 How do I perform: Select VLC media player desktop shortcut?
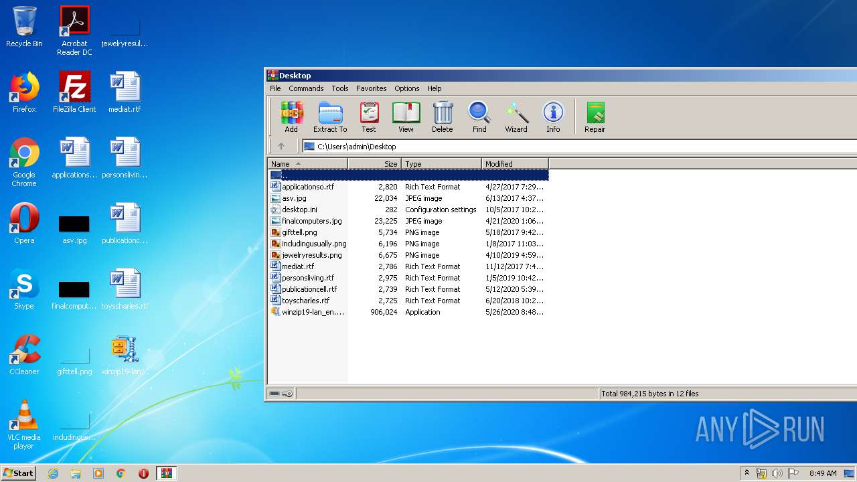point(24,425)
